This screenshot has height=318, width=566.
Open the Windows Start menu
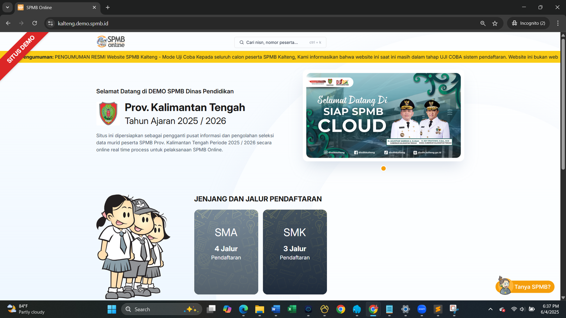tap(112, 310)
